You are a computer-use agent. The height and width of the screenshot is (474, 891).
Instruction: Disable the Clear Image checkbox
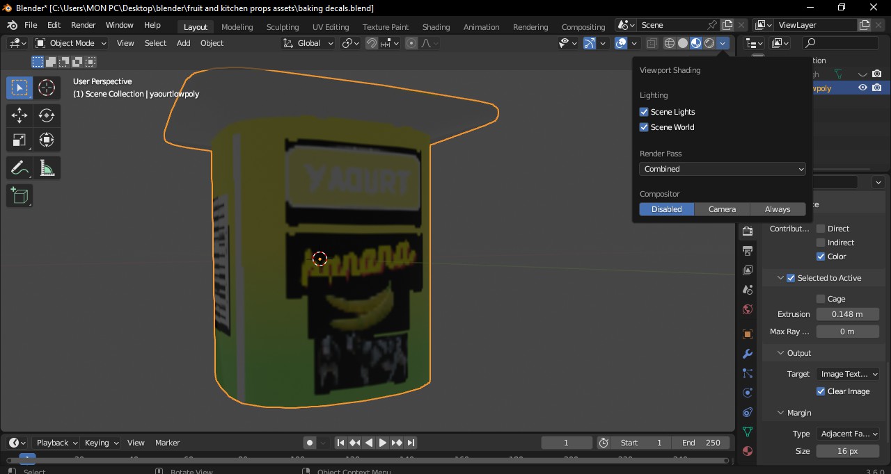[x=820, y=391]
